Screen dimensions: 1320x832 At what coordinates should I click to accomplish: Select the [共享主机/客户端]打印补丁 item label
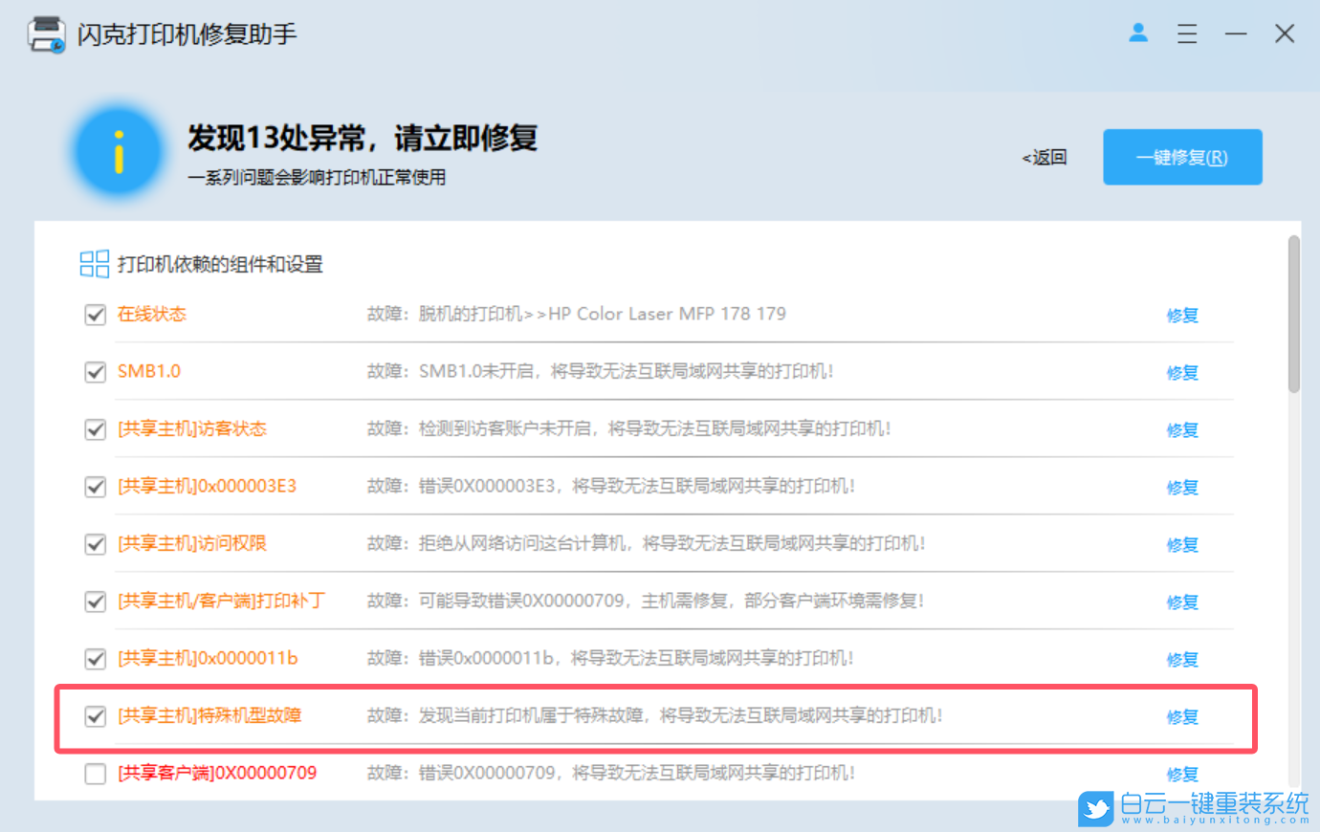click(x=221, y=601)
